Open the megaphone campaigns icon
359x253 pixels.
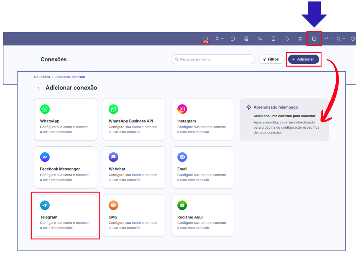[x=301, y=39]
